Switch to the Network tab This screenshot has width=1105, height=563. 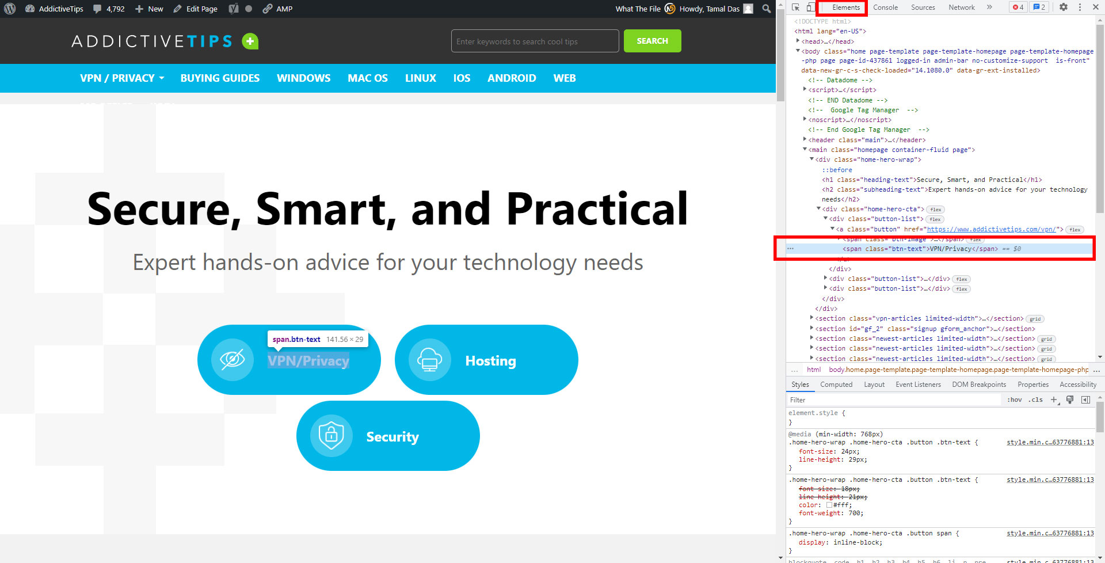(x=962, y=7)
